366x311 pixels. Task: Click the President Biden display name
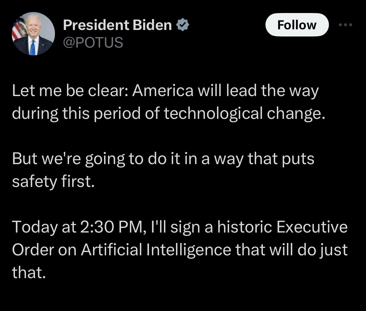(117, 25)
